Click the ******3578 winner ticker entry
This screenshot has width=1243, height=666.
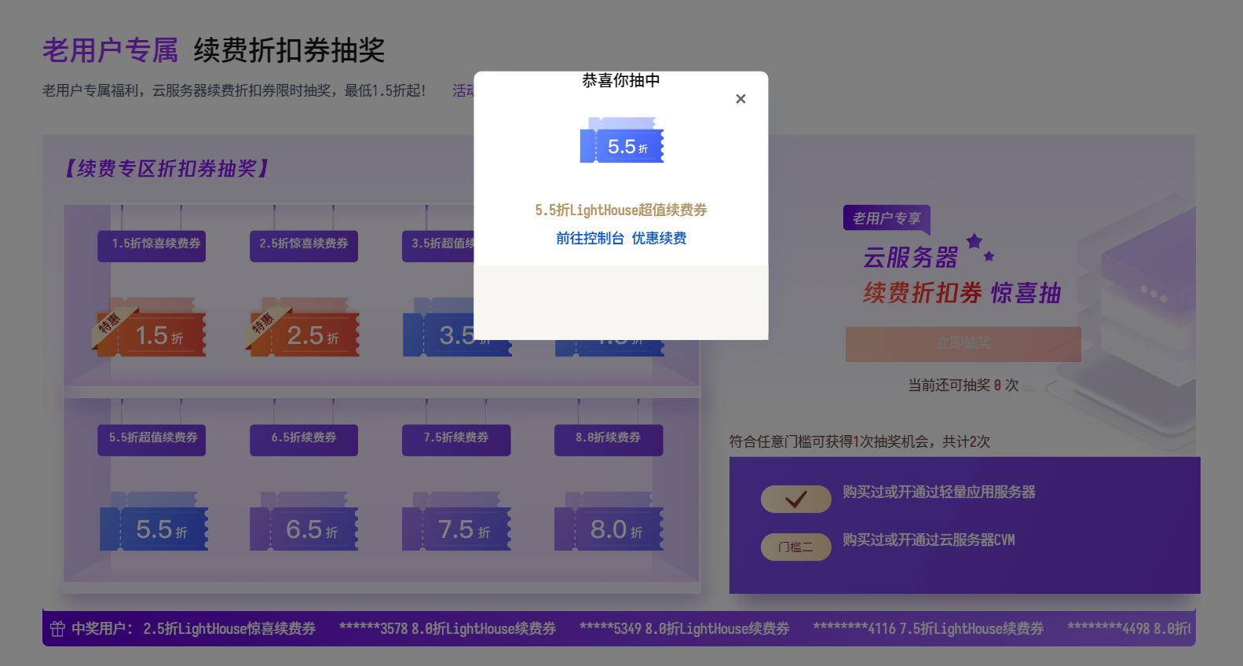pyautogui.click(x=448, y=629)
